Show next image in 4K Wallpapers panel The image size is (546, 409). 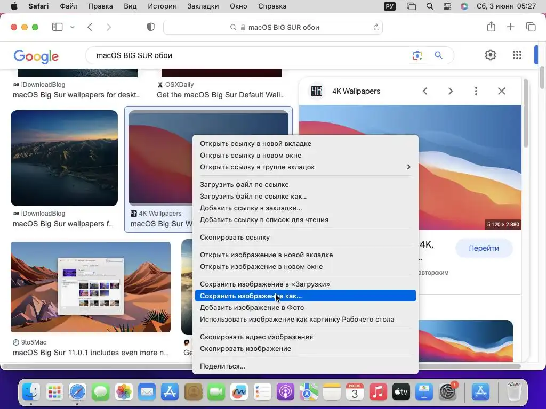[450, 91]
